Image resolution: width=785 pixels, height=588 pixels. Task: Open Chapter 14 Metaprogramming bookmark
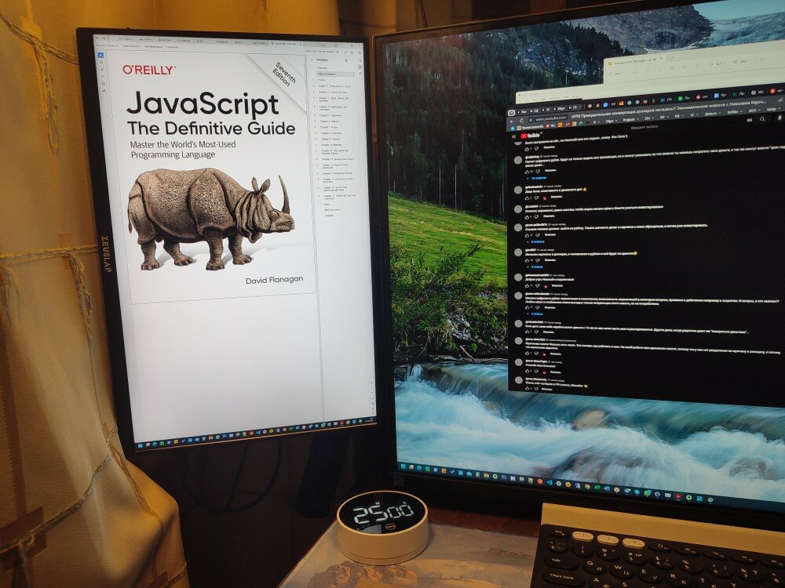[x=338, y=173]
